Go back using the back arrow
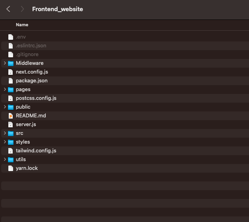 coord(8,9)
